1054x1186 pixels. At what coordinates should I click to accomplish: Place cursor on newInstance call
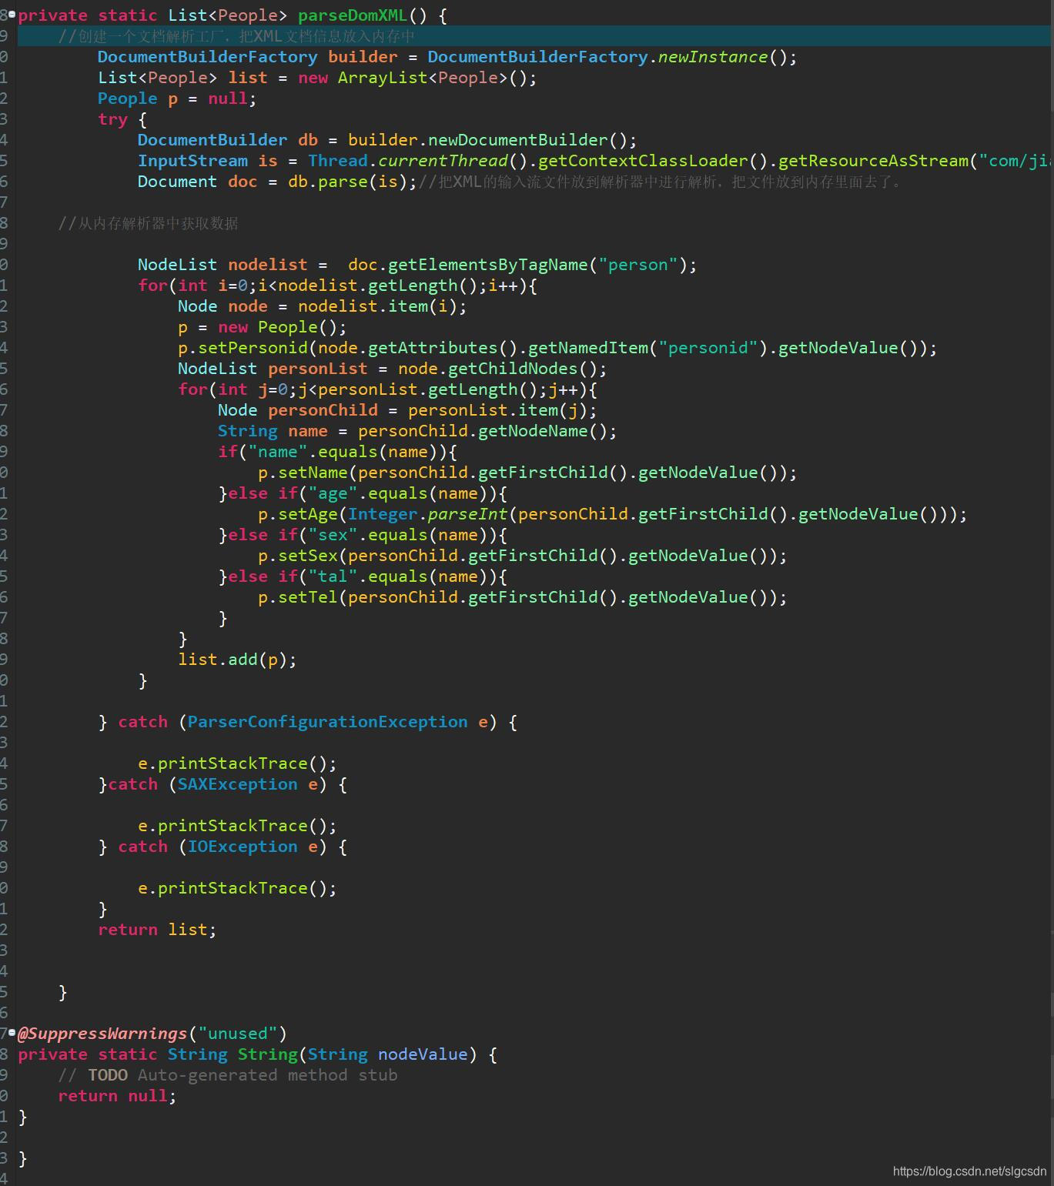tap(713, 57)
